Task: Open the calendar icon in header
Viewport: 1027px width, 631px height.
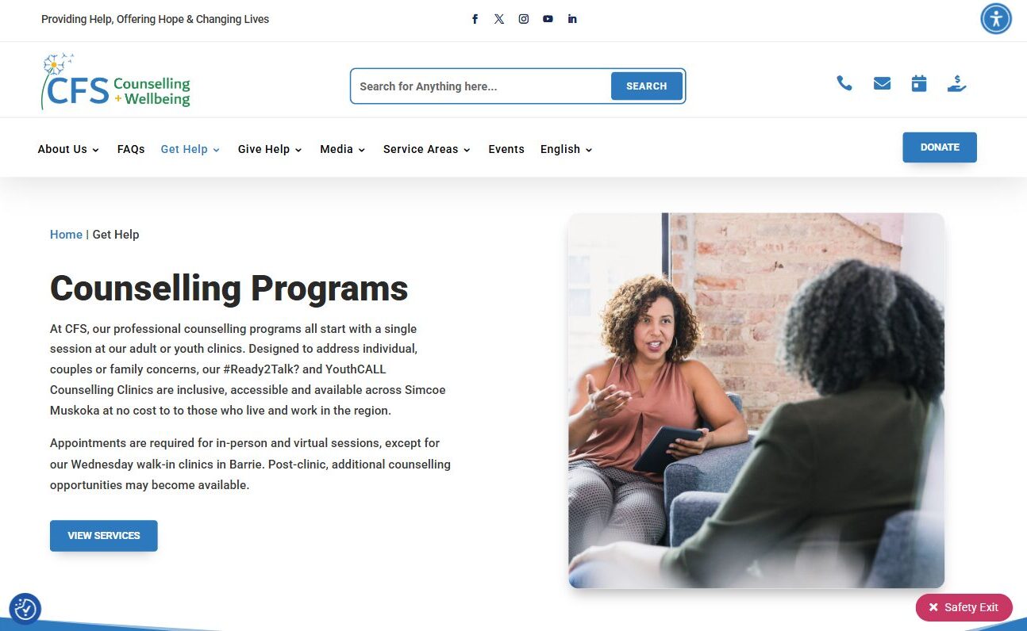Action: (919, 83)
